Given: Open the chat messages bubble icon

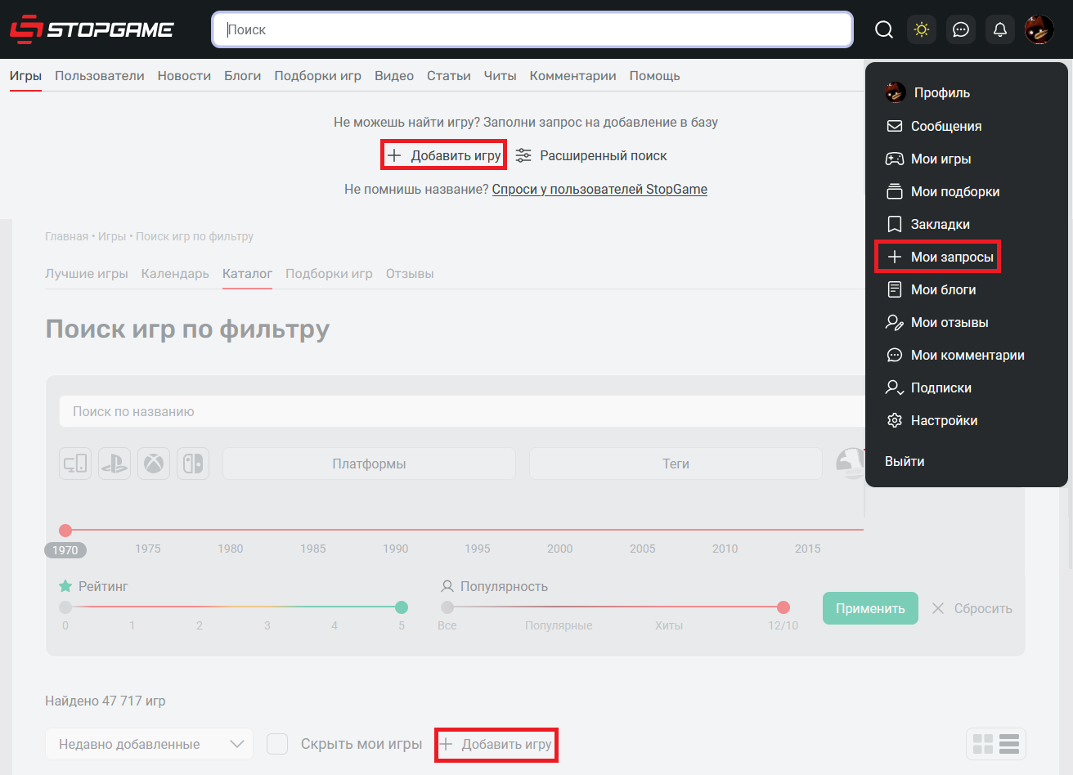Looking at the screenshot, I should pos(961,30).
